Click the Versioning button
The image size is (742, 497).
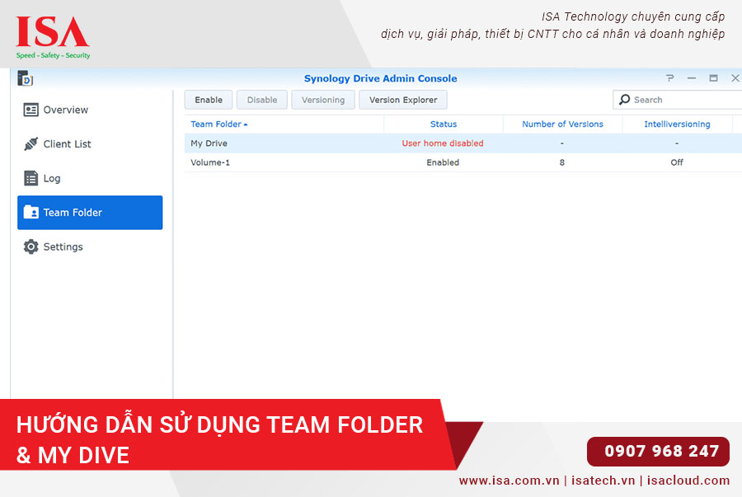[x=323, y=100]
